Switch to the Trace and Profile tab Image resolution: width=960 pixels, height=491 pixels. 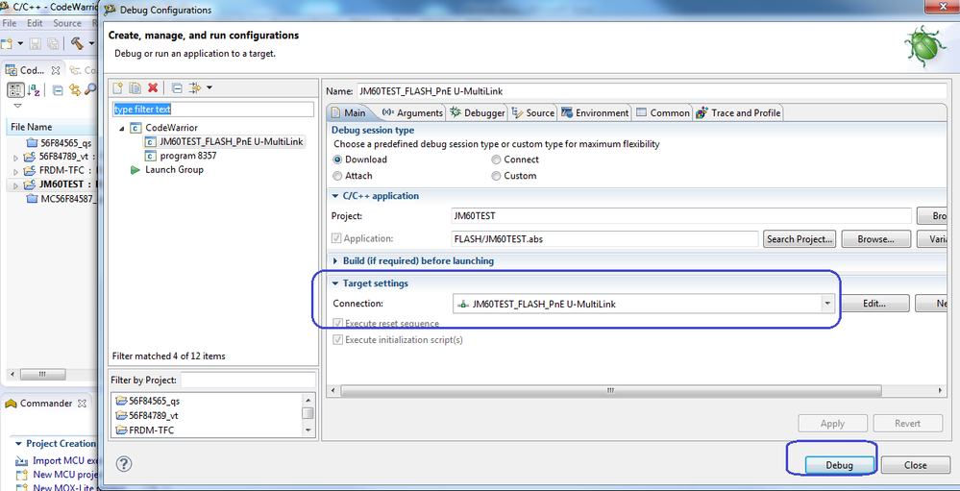(x=738, y=112)
